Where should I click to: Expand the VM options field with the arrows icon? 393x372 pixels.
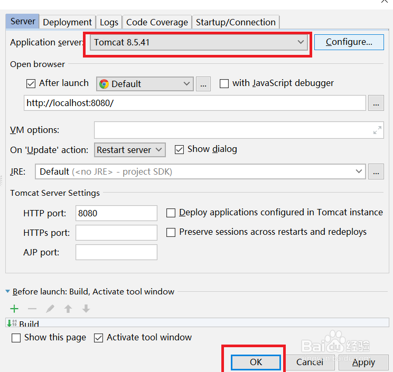pos(377,130)
